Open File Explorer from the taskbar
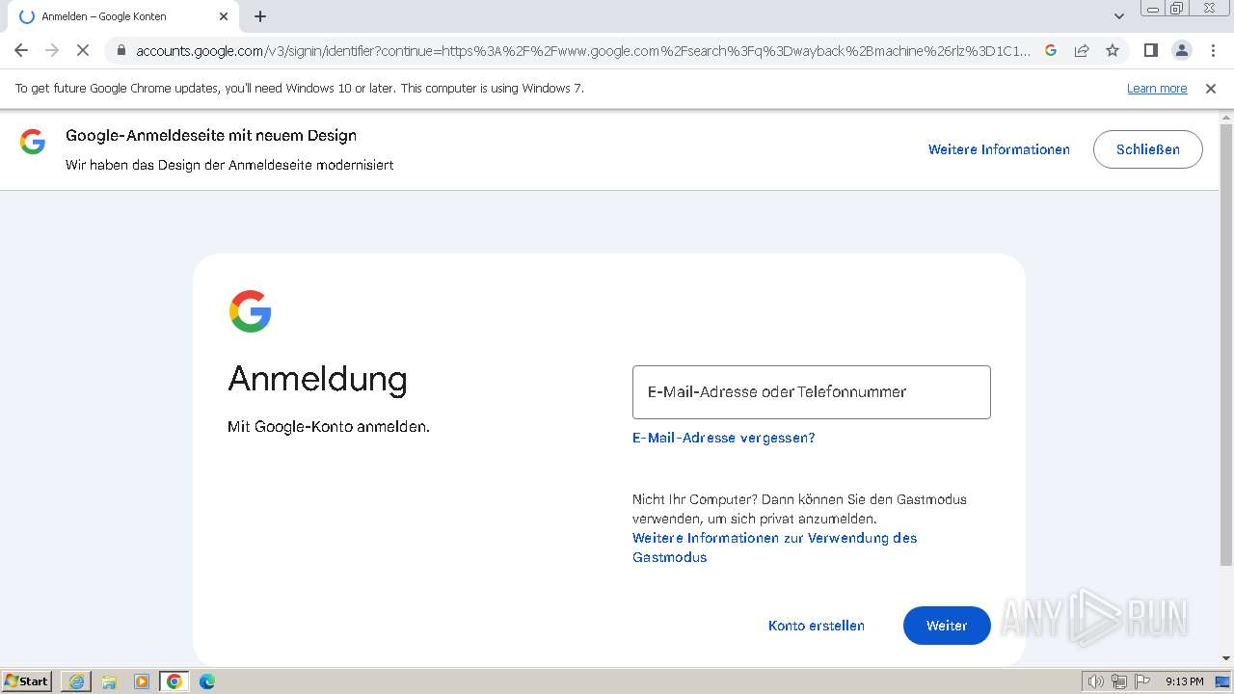 tap(109, 681)
